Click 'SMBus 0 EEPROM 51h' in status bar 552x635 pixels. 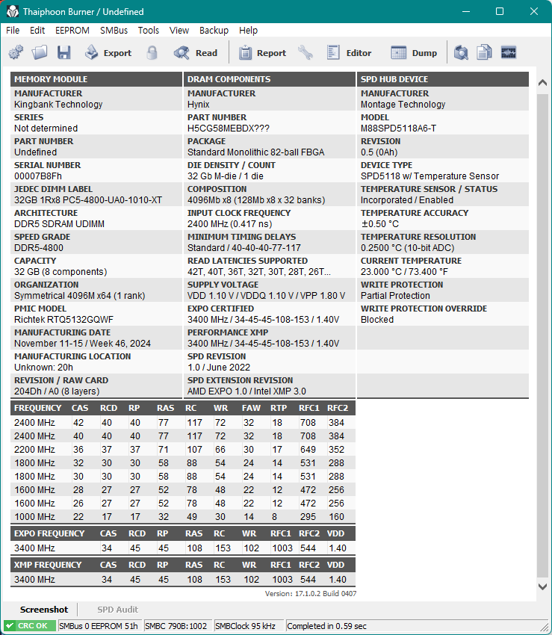99,626
